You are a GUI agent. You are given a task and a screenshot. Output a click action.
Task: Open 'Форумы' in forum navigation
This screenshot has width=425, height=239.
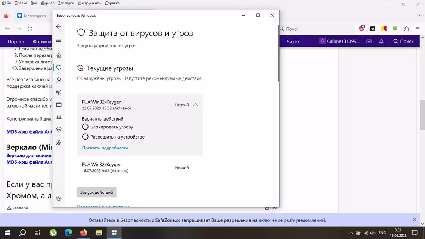coord(42,41)
